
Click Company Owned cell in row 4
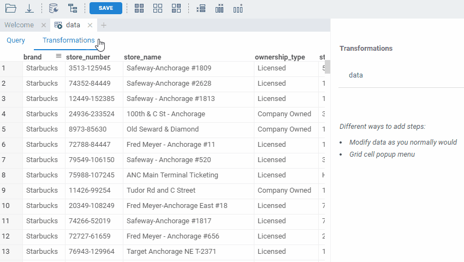click(286, 114)
